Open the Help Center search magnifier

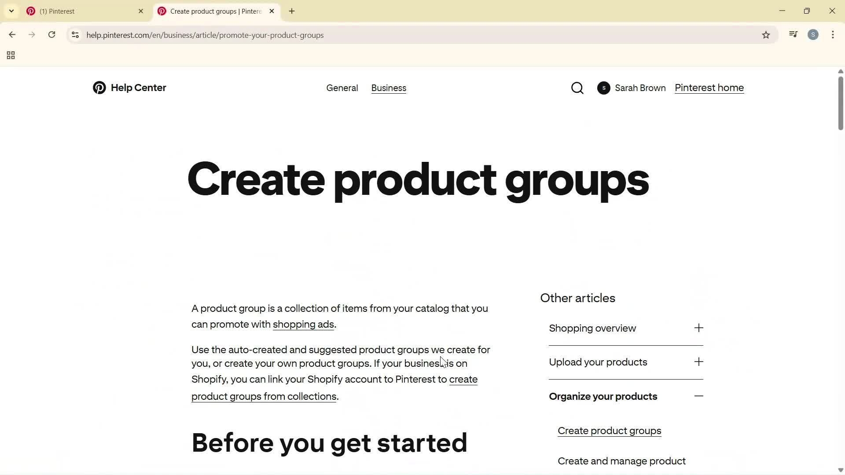577,88
